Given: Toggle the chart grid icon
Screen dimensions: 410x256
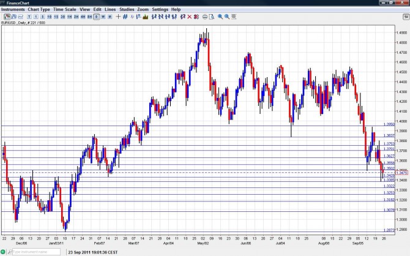Looking at the screenshot, I should [125, 17].
